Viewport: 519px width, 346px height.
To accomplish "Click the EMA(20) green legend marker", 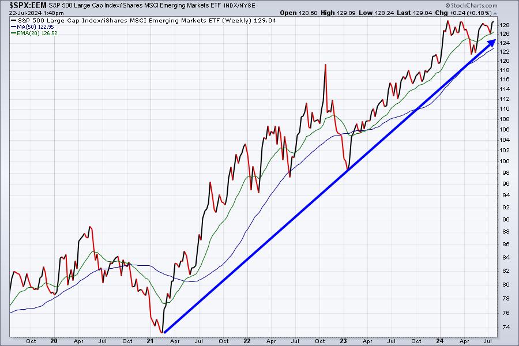I will click(13, 33).
